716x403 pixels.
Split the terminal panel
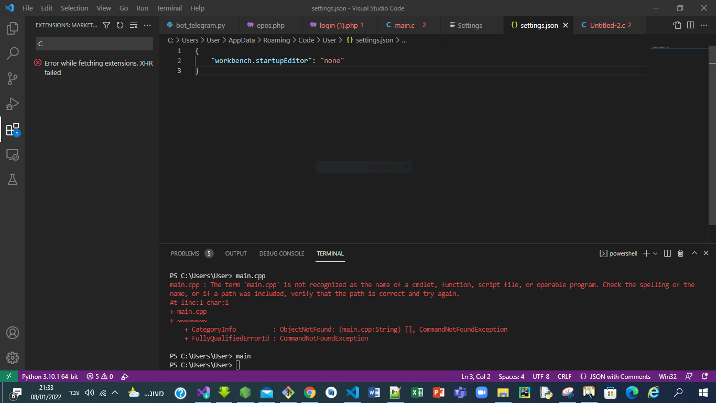(x=667, y=253)
